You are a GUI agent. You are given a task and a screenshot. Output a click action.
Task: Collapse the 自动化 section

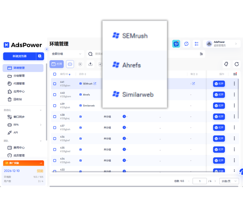(x=40, y=110)
